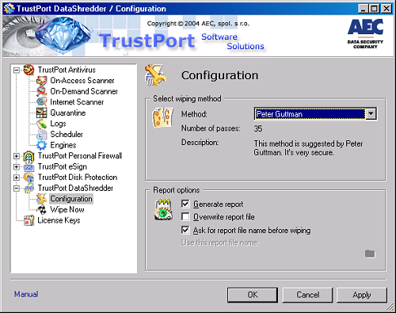
Task: Select On-Demand Scanner in the tree
Action: 84,91
